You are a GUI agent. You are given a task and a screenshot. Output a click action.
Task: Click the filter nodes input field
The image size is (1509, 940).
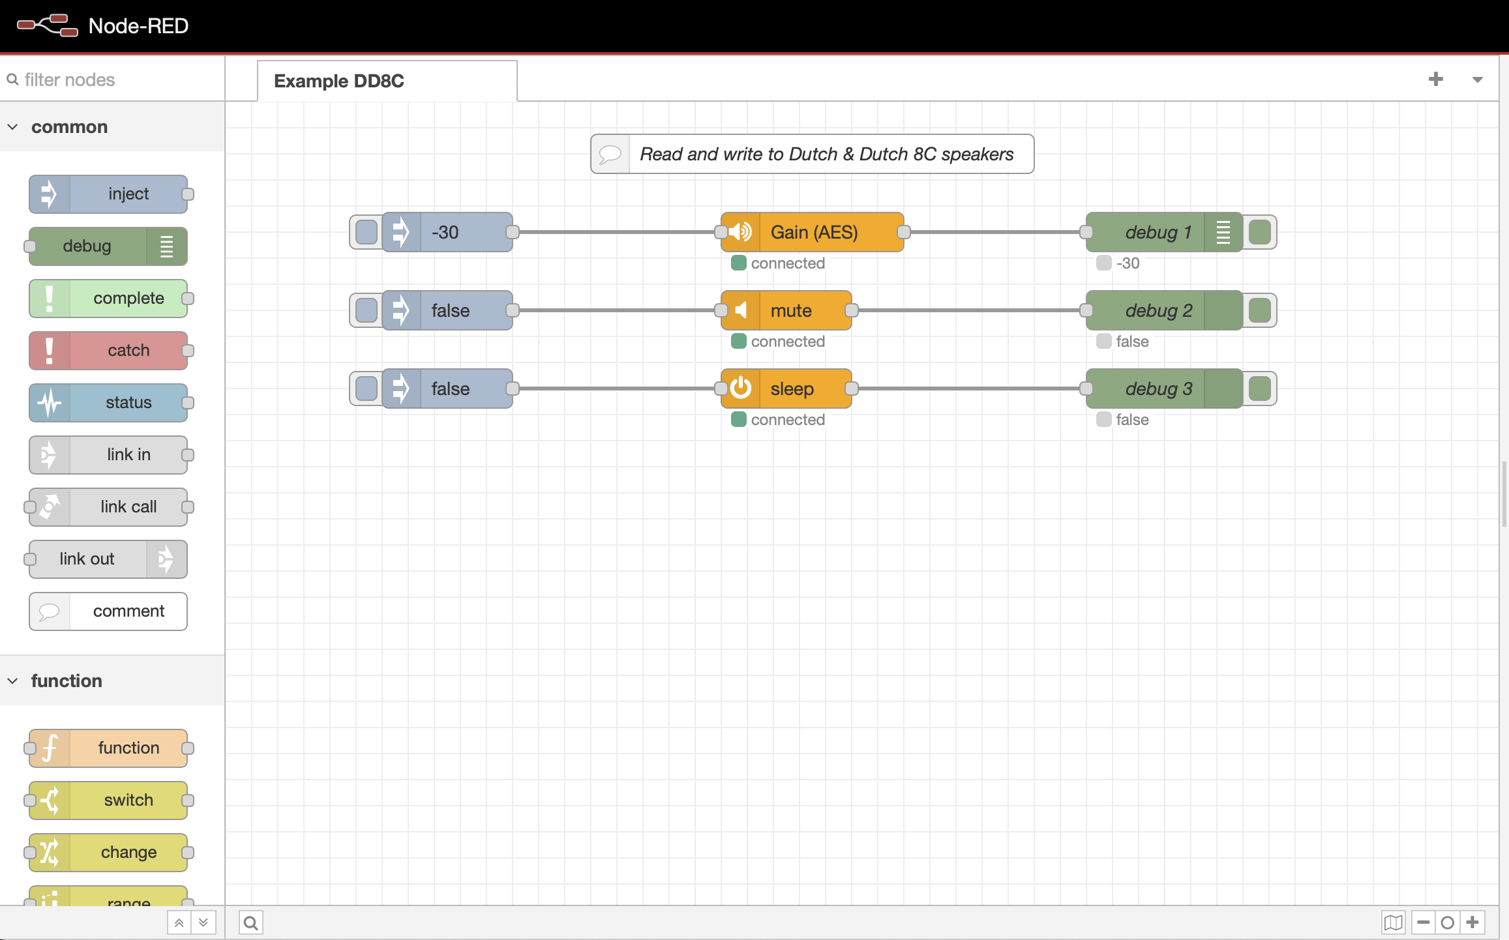(x=112, y=79)
